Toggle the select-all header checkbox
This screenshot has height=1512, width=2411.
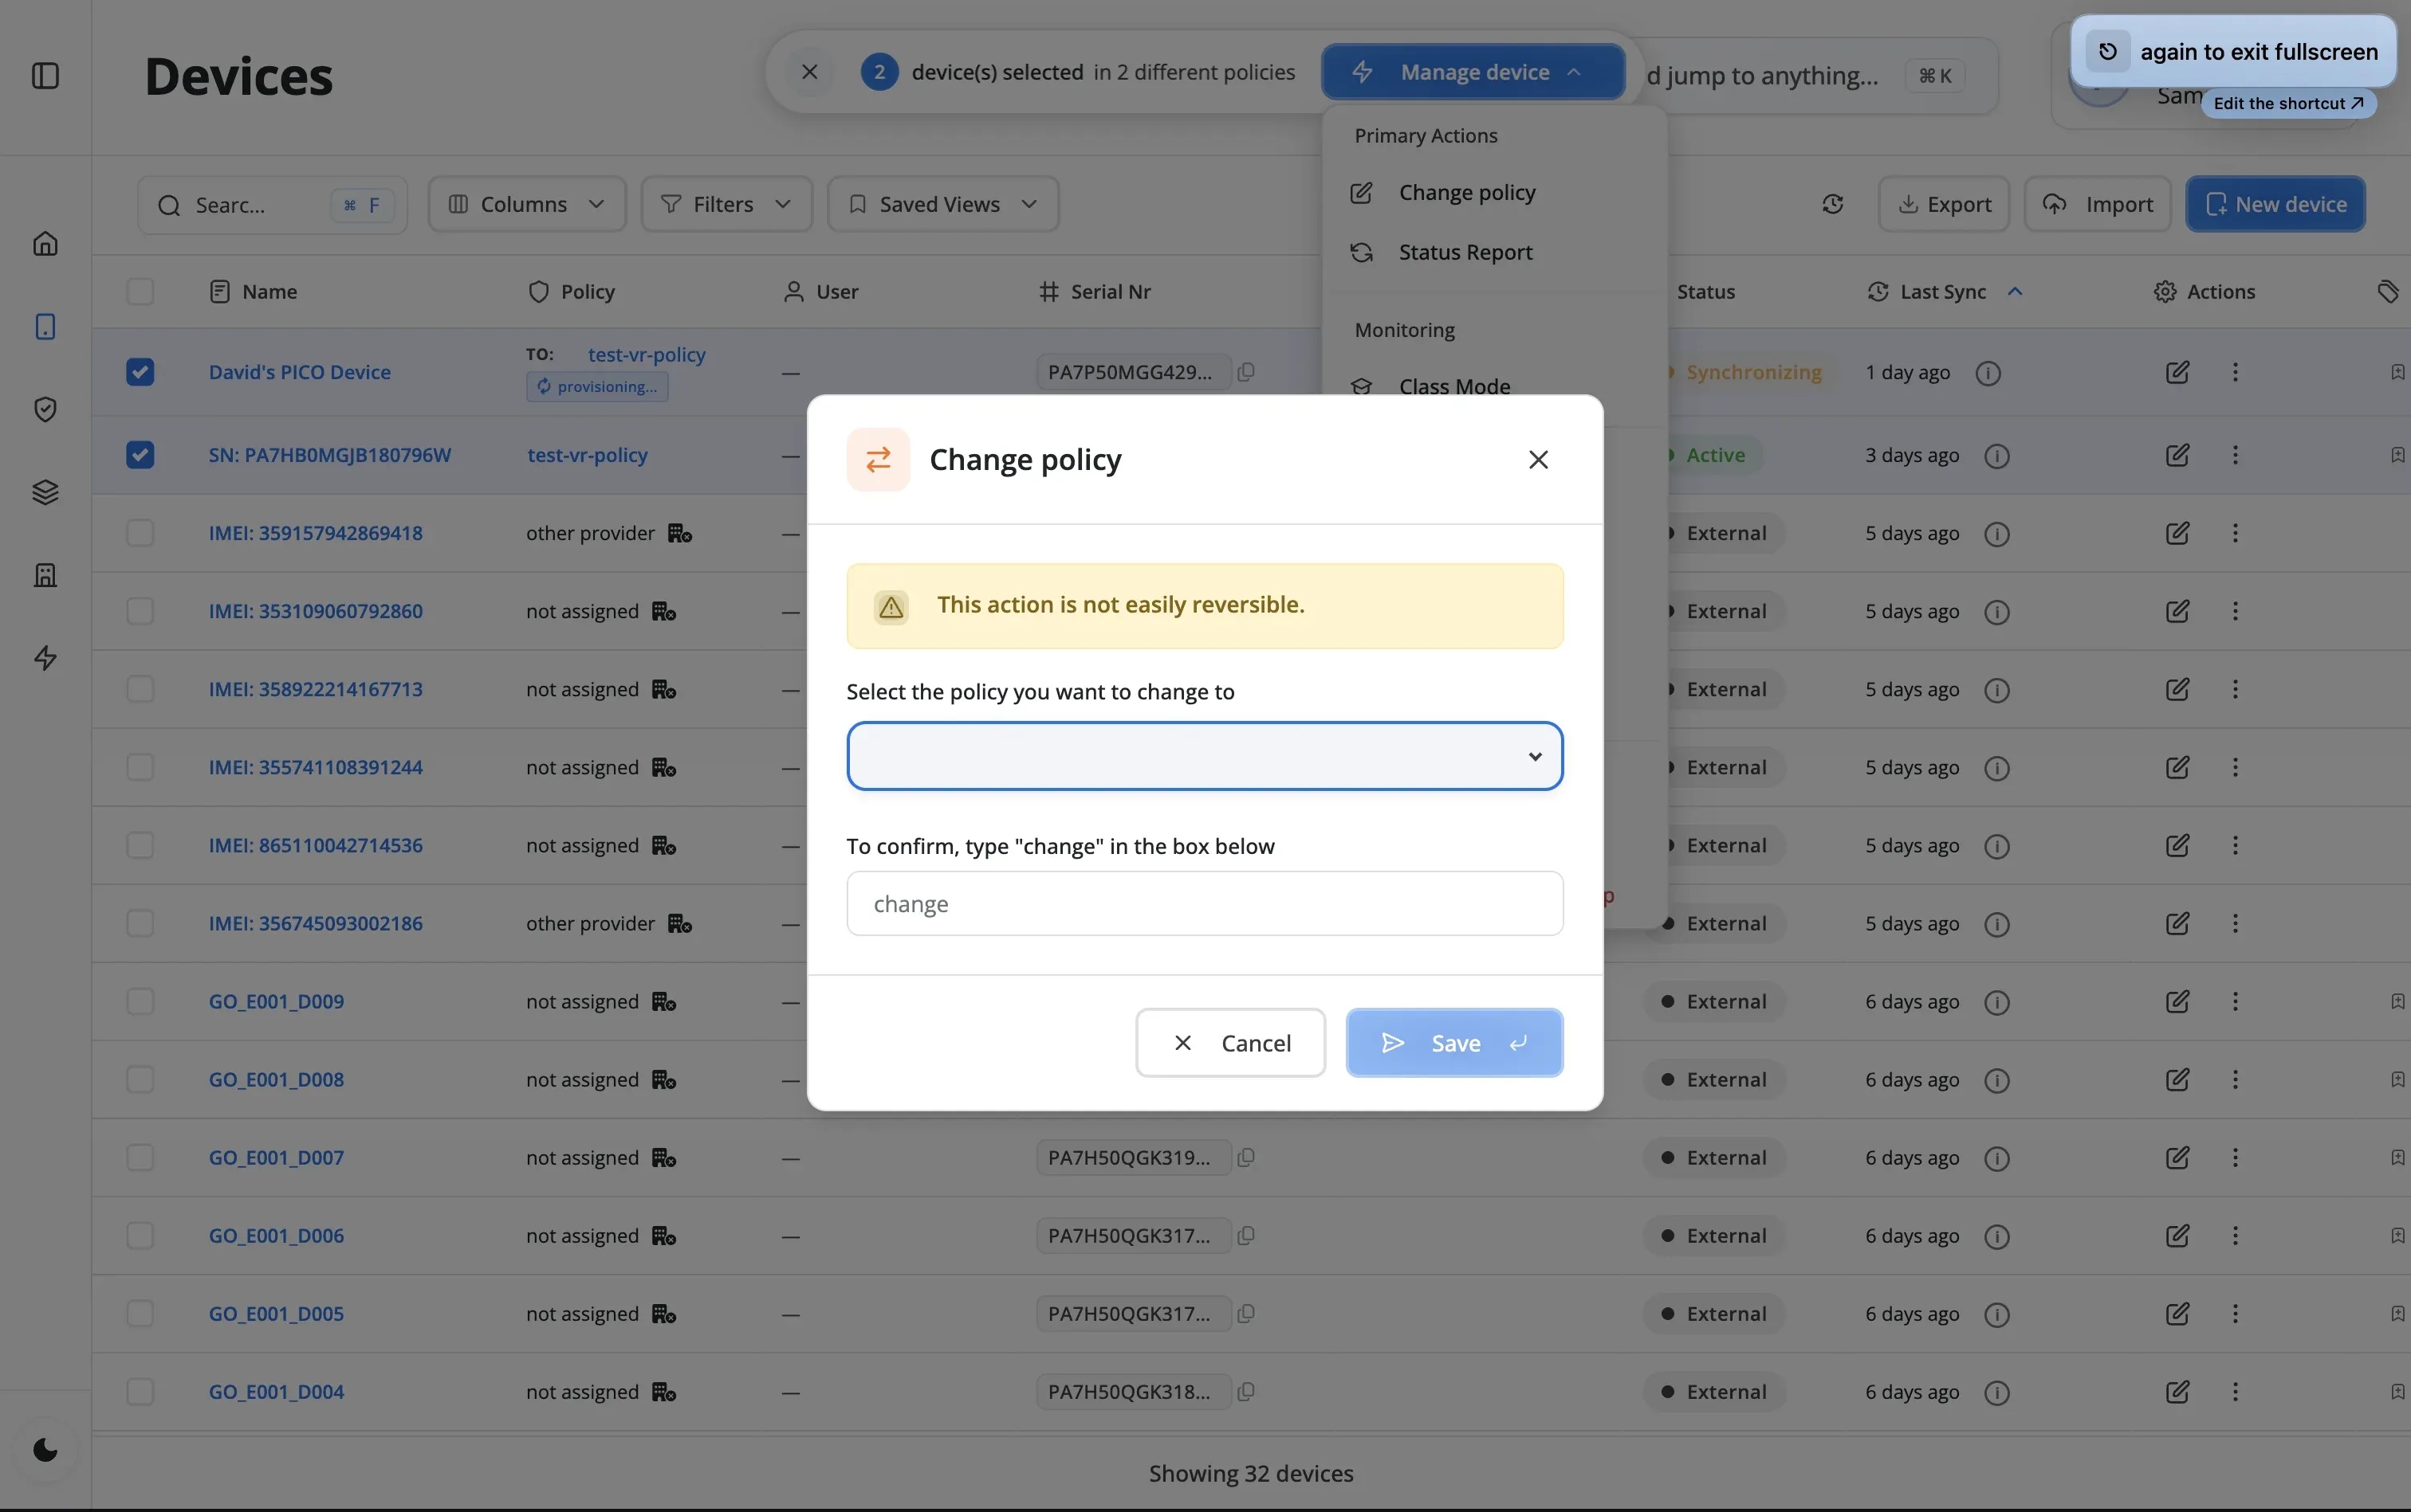coord(140,292)
